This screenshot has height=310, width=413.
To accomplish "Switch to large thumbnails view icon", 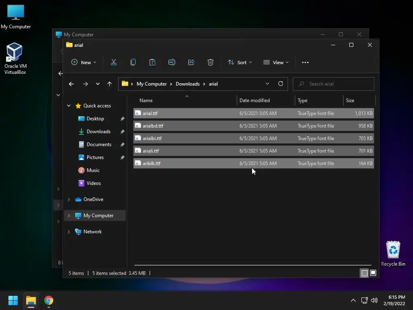I will (x=373, y=273).
